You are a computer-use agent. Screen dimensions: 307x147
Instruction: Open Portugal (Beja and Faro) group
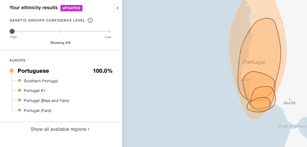coord(46,101)
